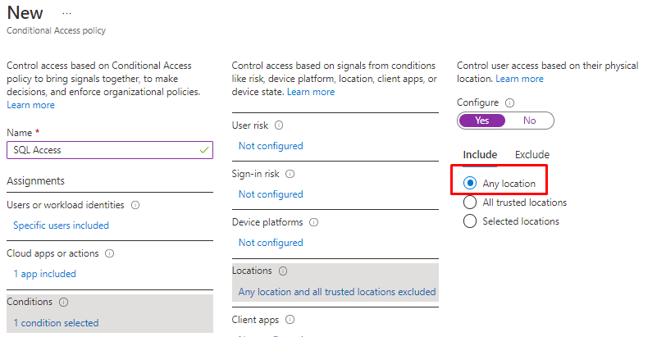The height and width of the screenshot is (337, 666).
Task: Click the ellipsis menu next to New
Action: [x=66, y=14]
